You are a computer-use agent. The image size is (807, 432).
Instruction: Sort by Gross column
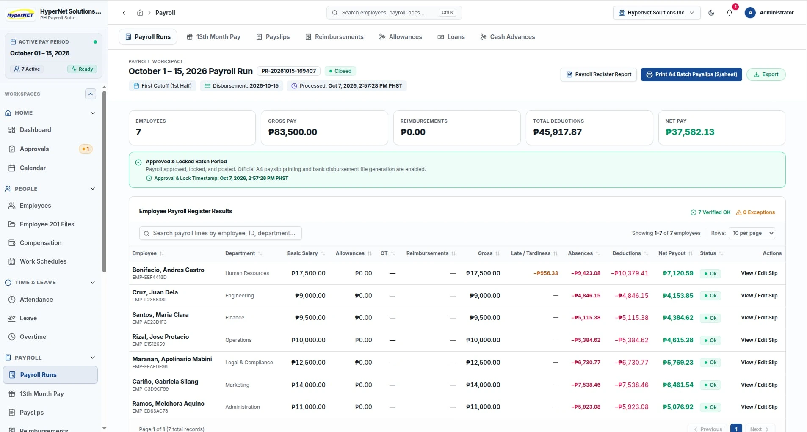click(x=489, y=253)
